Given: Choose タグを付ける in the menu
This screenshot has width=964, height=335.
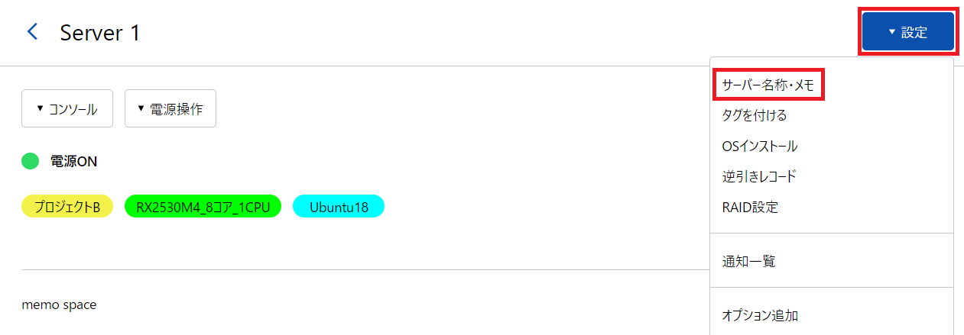Looking at the screenshot, I should (x=754, y=116).
